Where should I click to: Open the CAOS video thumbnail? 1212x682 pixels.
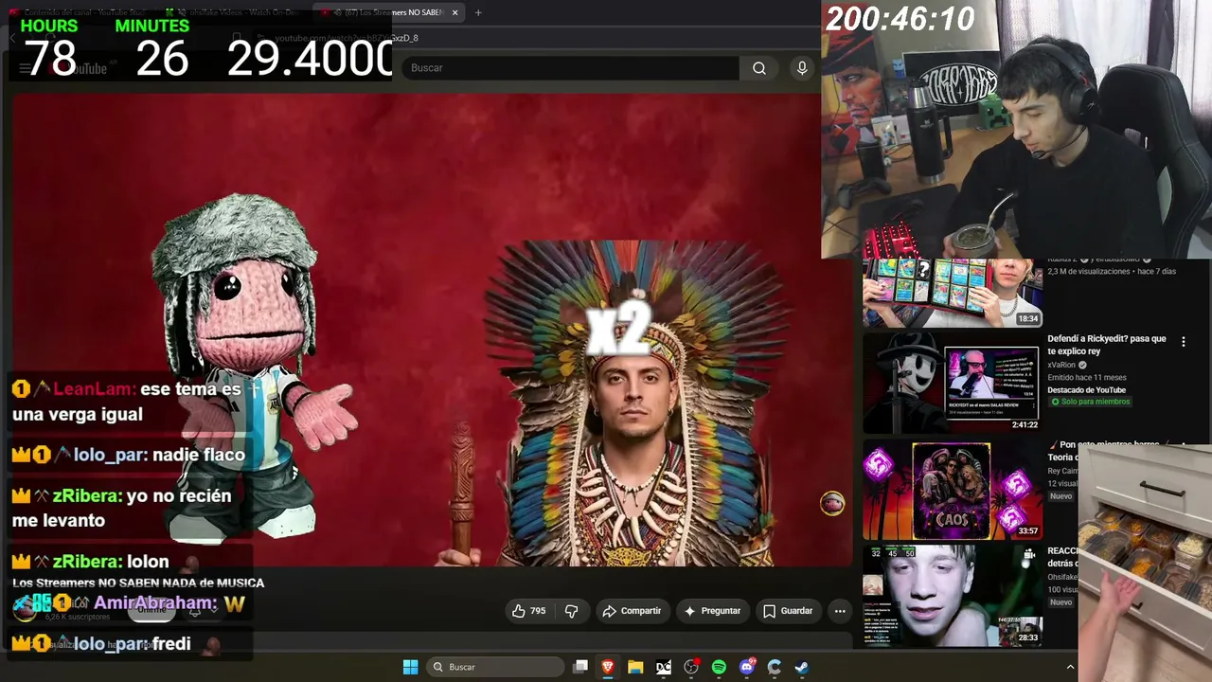point(952,489)
